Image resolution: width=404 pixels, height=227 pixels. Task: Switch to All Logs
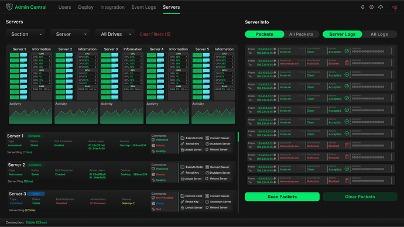379,35
